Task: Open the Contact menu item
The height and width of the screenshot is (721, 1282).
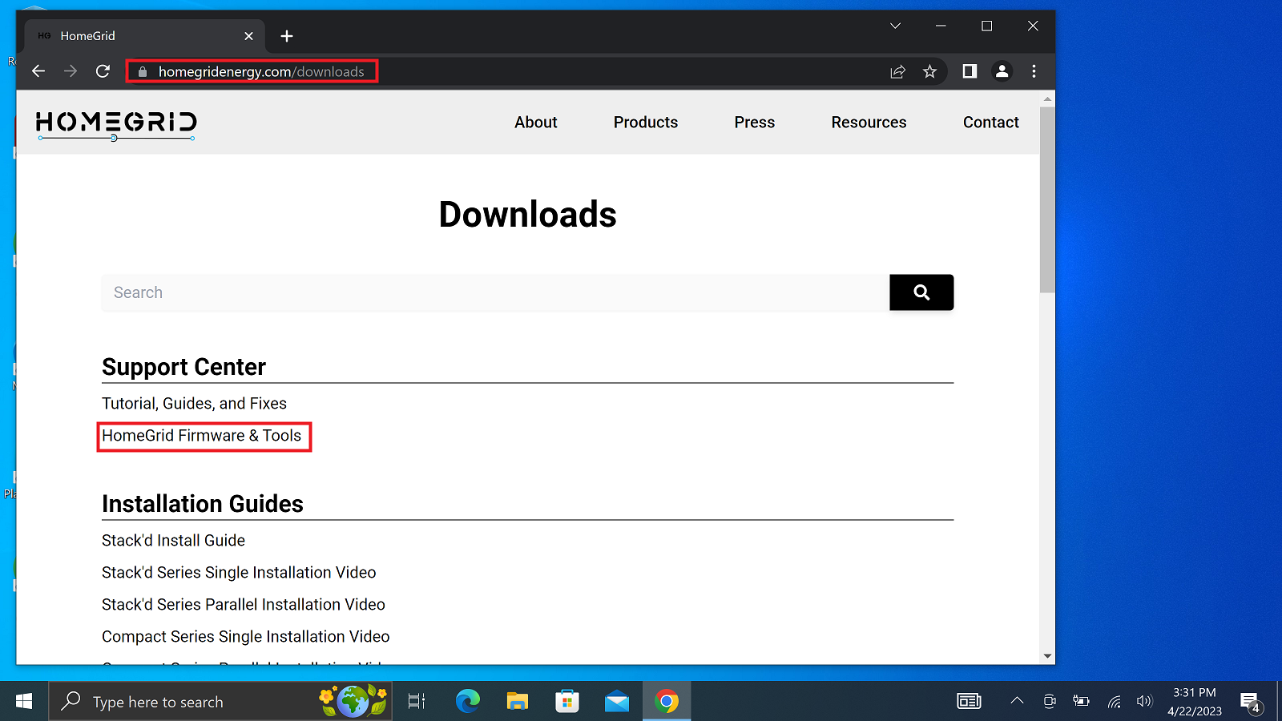Action: [x=991, y=123]
